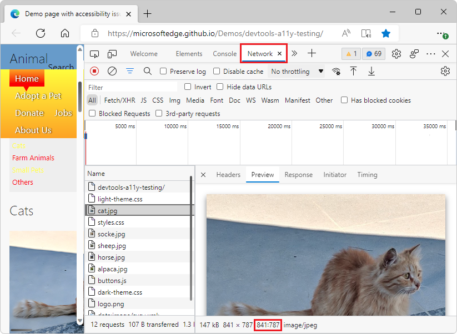Export HAR file via download arrow
Image resolution: width=457 pixels, height=334 pixels.
click(x=371, y=71)
